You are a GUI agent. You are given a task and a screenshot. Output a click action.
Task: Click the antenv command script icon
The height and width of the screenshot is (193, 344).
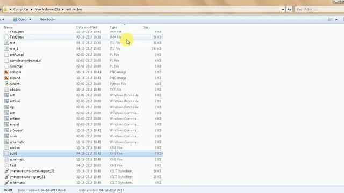click(6, 118)
